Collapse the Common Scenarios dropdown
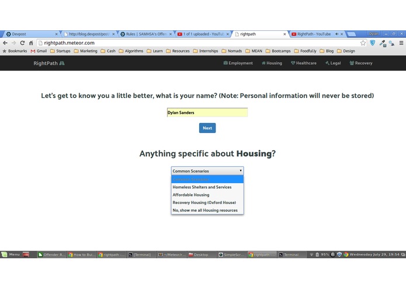The height and width of the screenshot is (288, 406). click(207, 171)
